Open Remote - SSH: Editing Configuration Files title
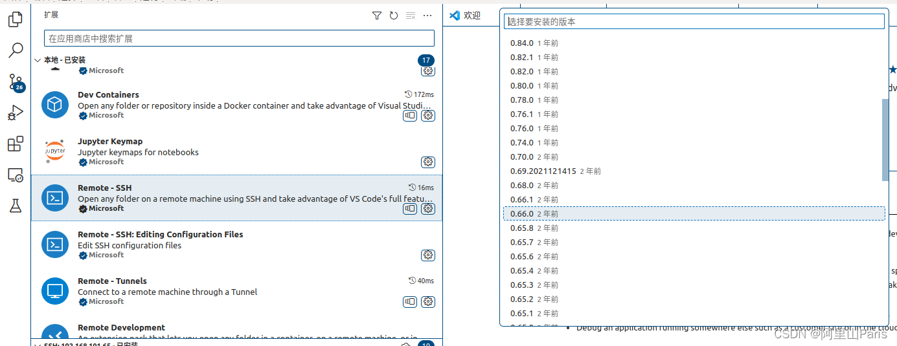The height and width of the screenshot is (346, 897). point(161,234)
